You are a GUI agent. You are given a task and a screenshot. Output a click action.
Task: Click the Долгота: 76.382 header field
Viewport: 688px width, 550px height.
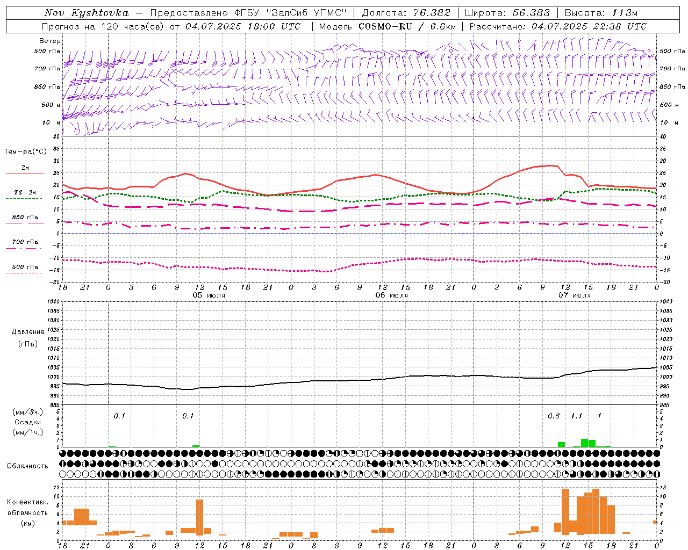[x=406, y=13]
